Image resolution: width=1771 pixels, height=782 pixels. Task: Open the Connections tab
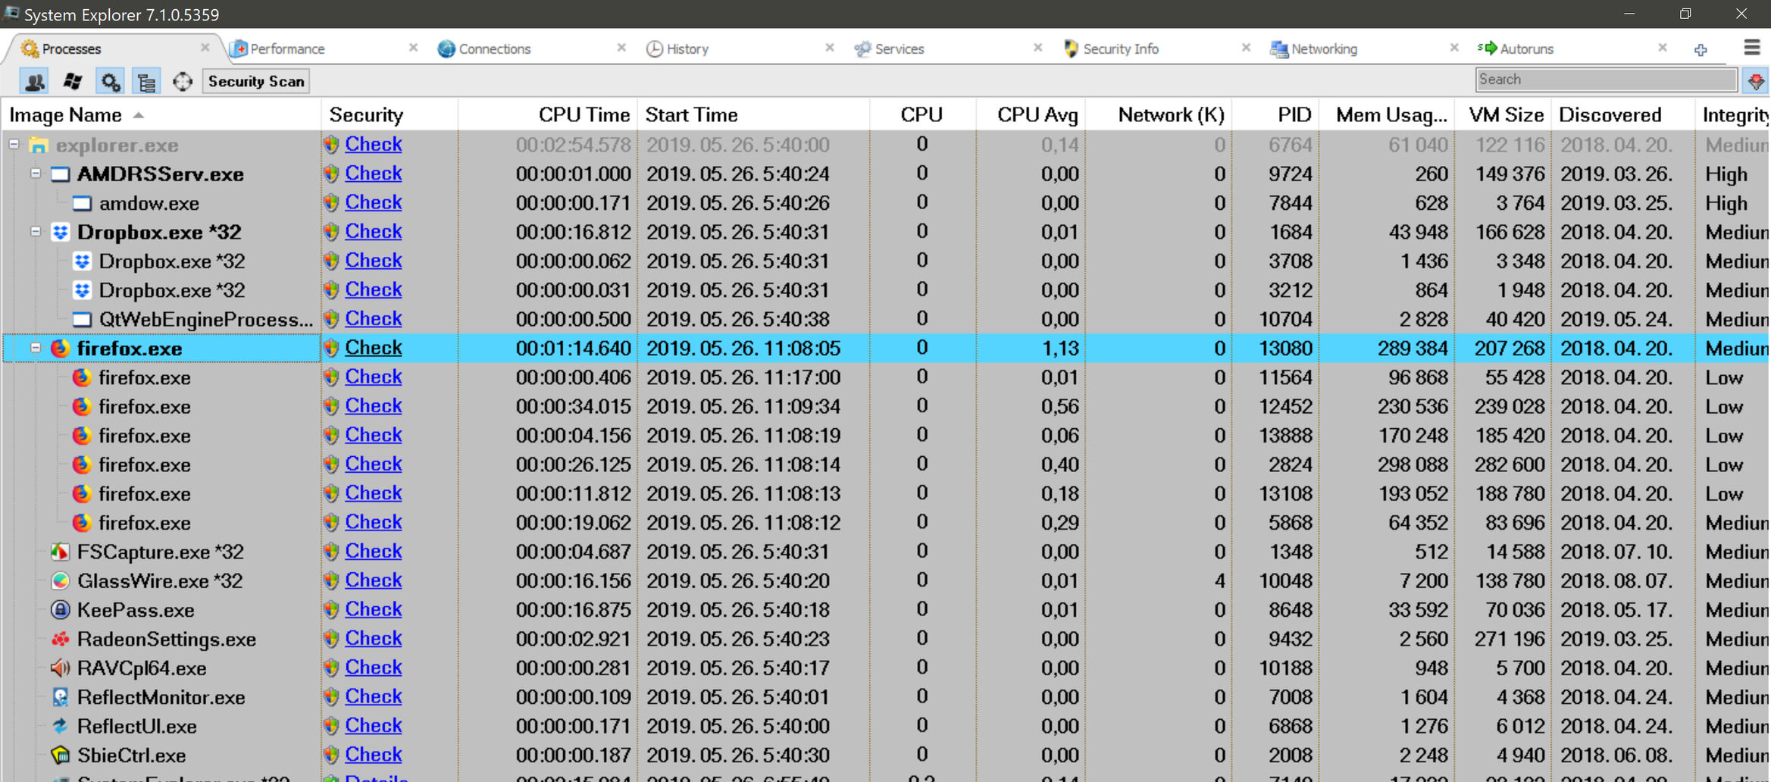click(494, 49)
